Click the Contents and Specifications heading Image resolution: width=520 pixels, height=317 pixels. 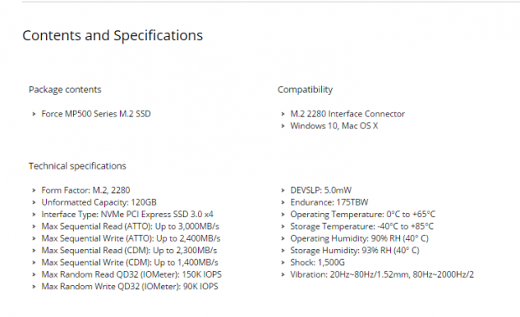coord(112,35)
